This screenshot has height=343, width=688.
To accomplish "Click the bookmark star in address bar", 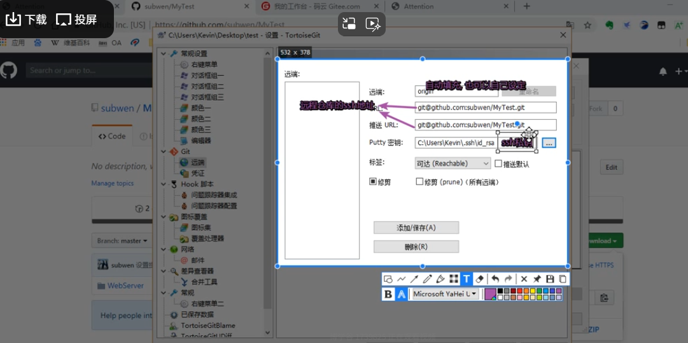I will (587, 25).
